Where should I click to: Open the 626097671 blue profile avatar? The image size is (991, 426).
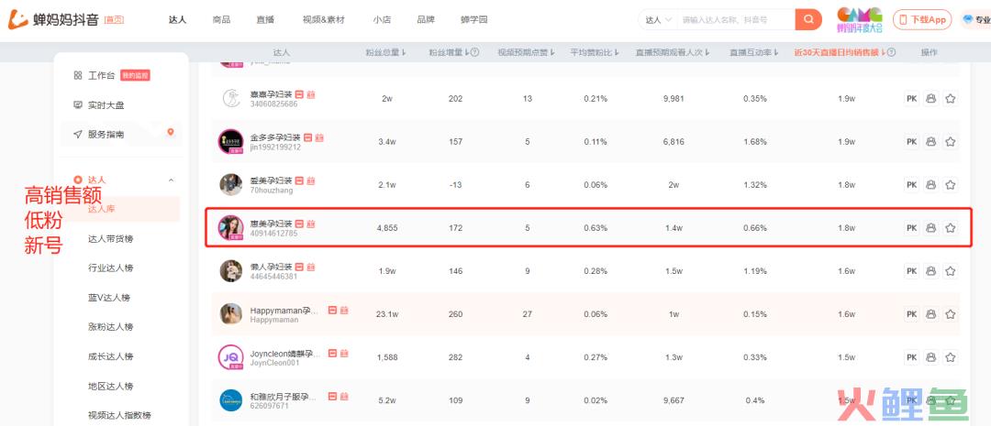230,400
